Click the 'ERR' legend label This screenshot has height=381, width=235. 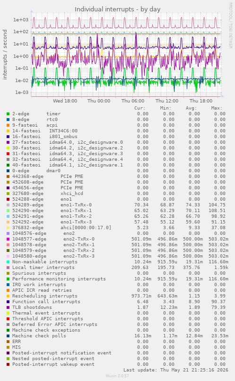coord(17,342)
